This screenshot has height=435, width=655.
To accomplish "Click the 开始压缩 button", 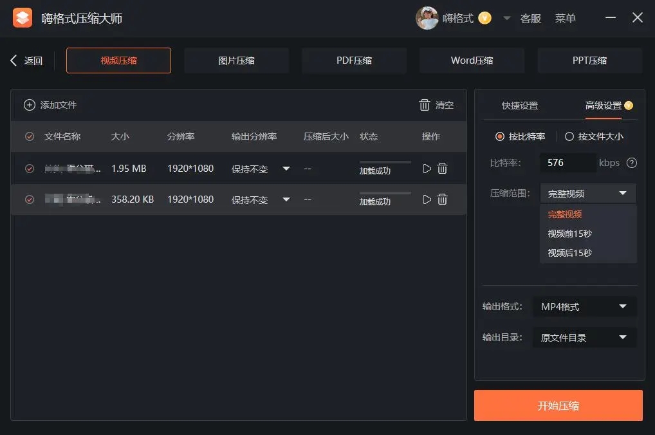I will pyautogui.click(x=558, y=405).
